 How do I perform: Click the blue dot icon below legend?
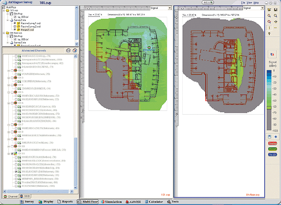coord(276,137)
